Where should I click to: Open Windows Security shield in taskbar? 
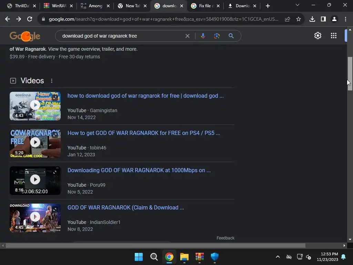[x=214, y=257]
